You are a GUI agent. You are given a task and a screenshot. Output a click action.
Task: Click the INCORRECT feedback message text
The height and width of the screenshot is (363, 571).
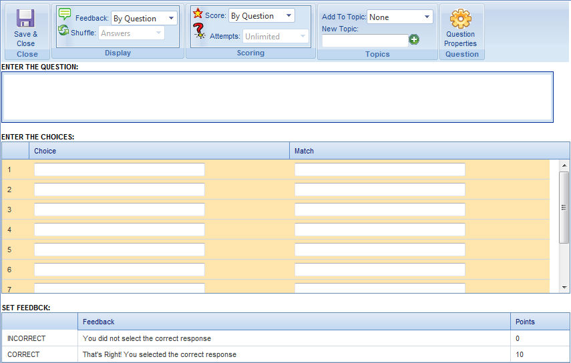tap(147, 338)
